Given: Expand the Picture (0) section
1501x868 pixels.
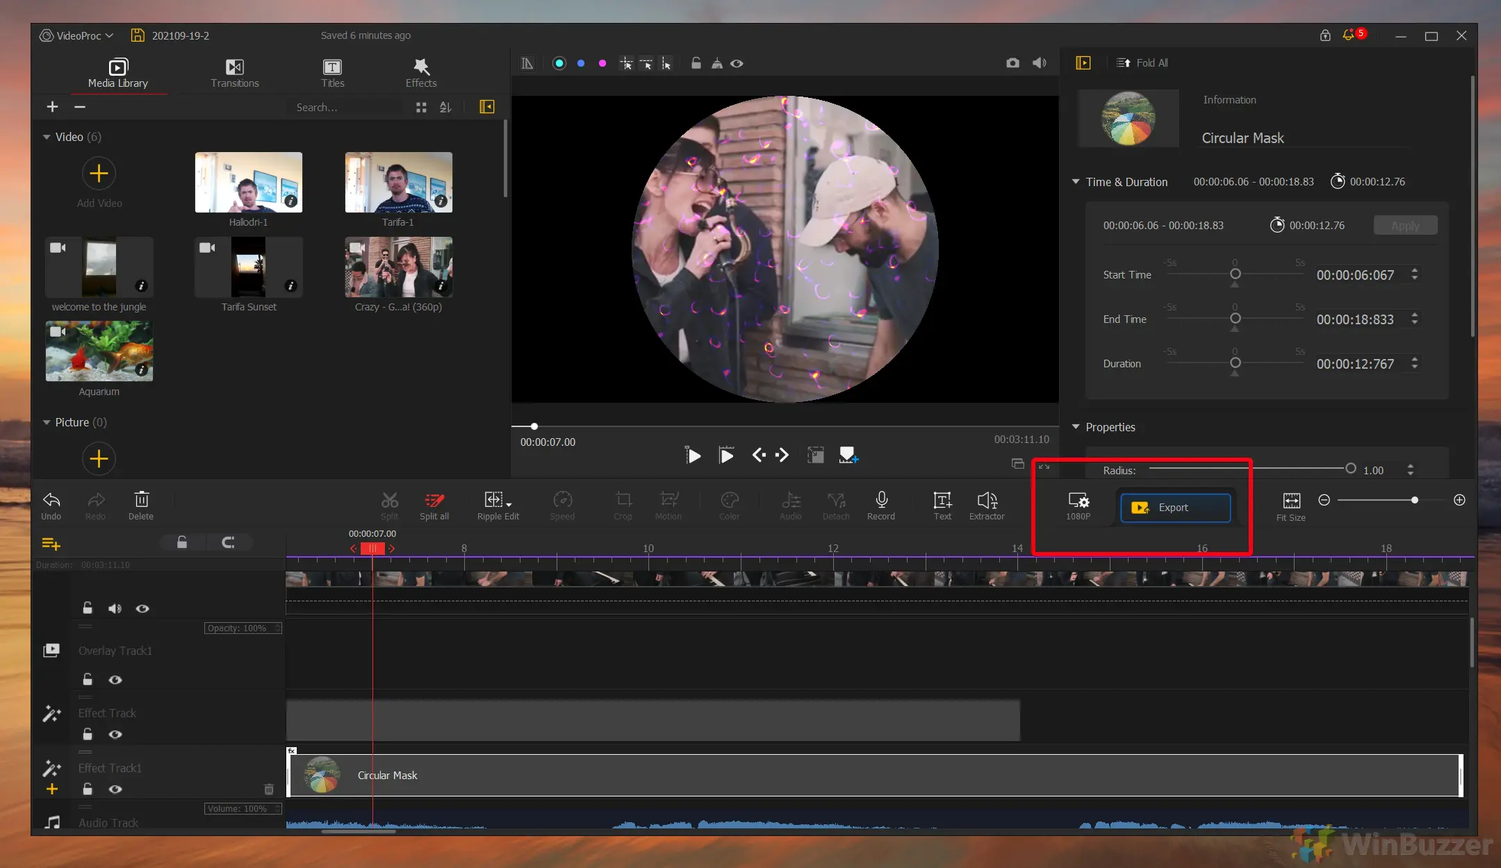Looking at the screenshot, I should tap(46, 422).
